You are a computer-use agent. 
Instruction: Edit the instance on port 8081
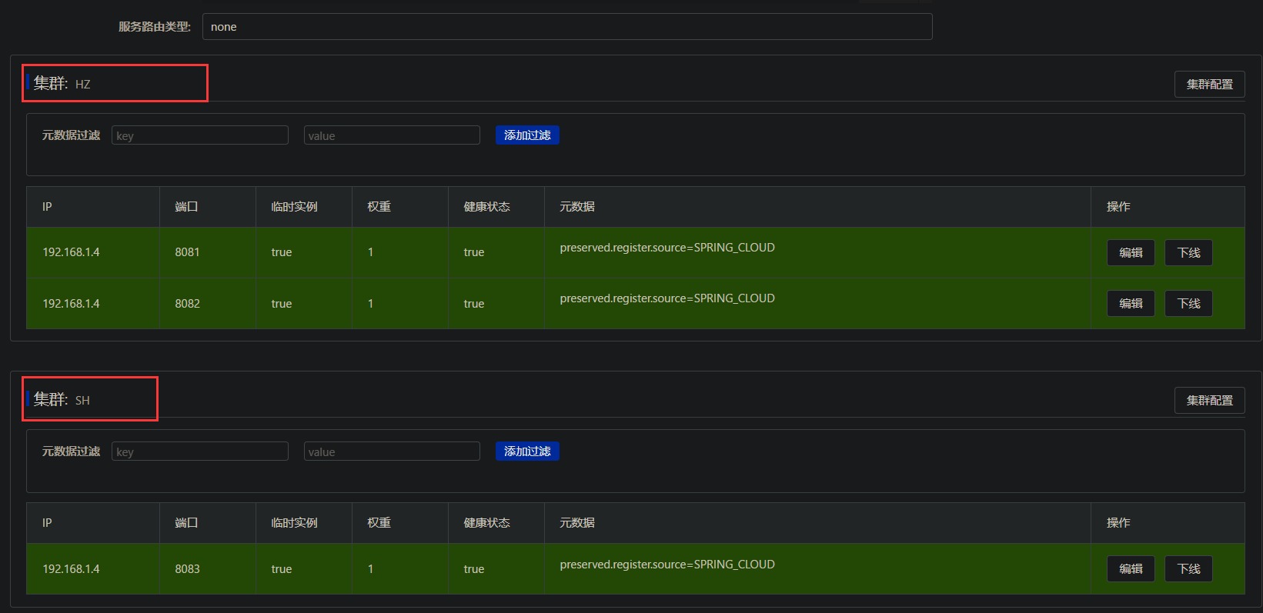1131,253
